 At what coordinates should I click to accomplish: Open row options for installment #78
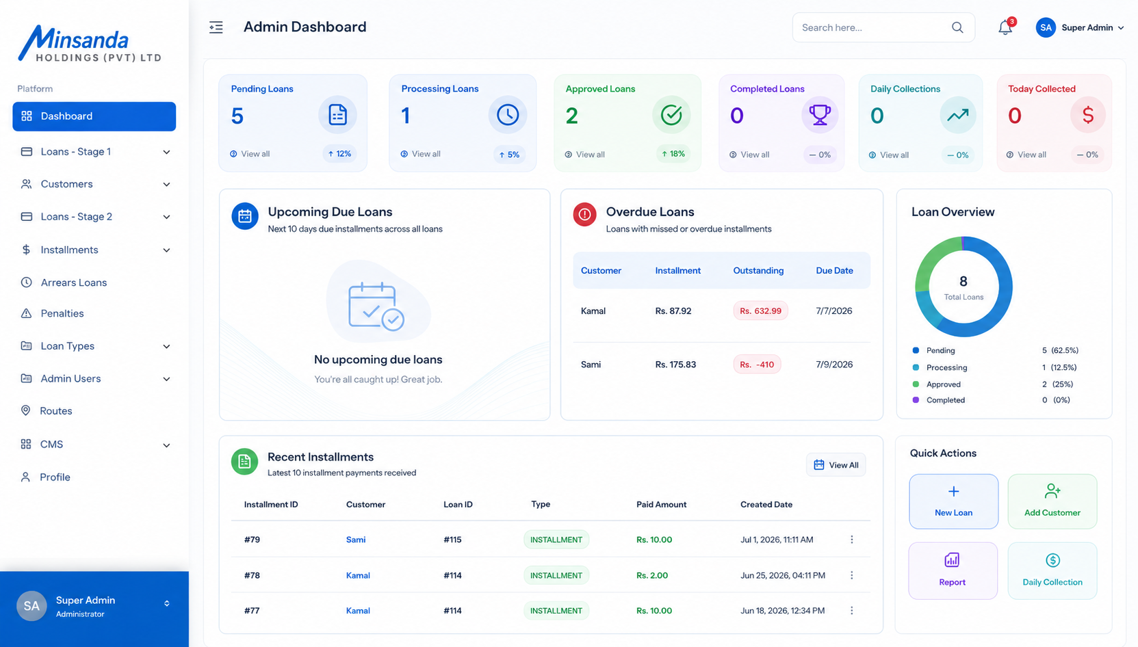(x=852, y=575)
